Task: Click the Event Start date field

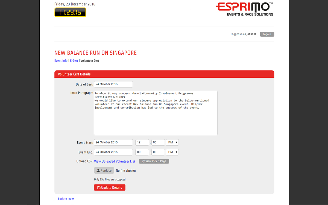Action: pos(113,142)
